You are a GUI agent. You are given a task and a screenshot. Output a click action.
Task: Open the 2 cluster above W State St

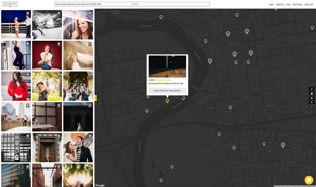click(210, 61)
